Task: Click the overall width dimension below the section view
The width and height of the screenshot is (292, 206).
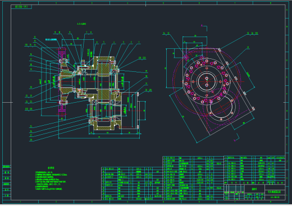Action: point(99,138)
